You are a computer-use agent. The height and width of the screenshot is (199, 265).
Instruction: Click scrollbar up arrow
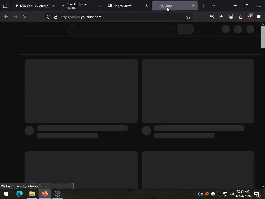click(263, 24)
